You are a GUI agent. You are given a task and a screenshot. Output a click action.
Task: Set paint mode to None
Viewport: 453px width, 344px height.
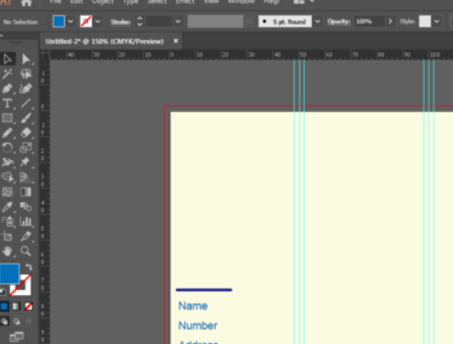tap(28, 306)
